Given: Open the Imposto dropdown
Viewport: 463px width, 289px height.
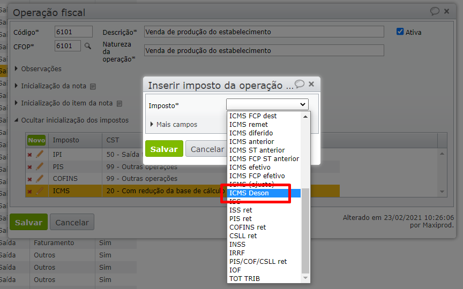Looking at the screenshot, I should [267, 104].
